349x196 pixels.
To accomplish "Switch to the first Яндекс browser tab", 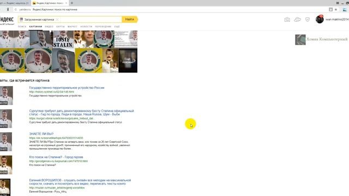I will point(15,3).
